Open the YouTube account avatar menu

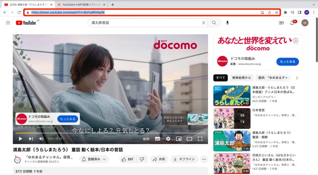click(305, 23)
